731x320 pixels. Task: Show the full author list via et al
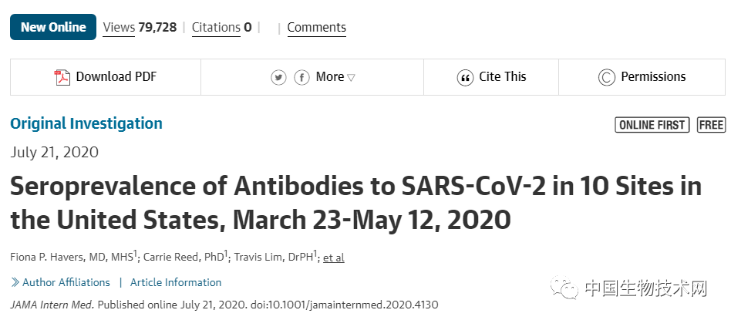coord(334,258)
